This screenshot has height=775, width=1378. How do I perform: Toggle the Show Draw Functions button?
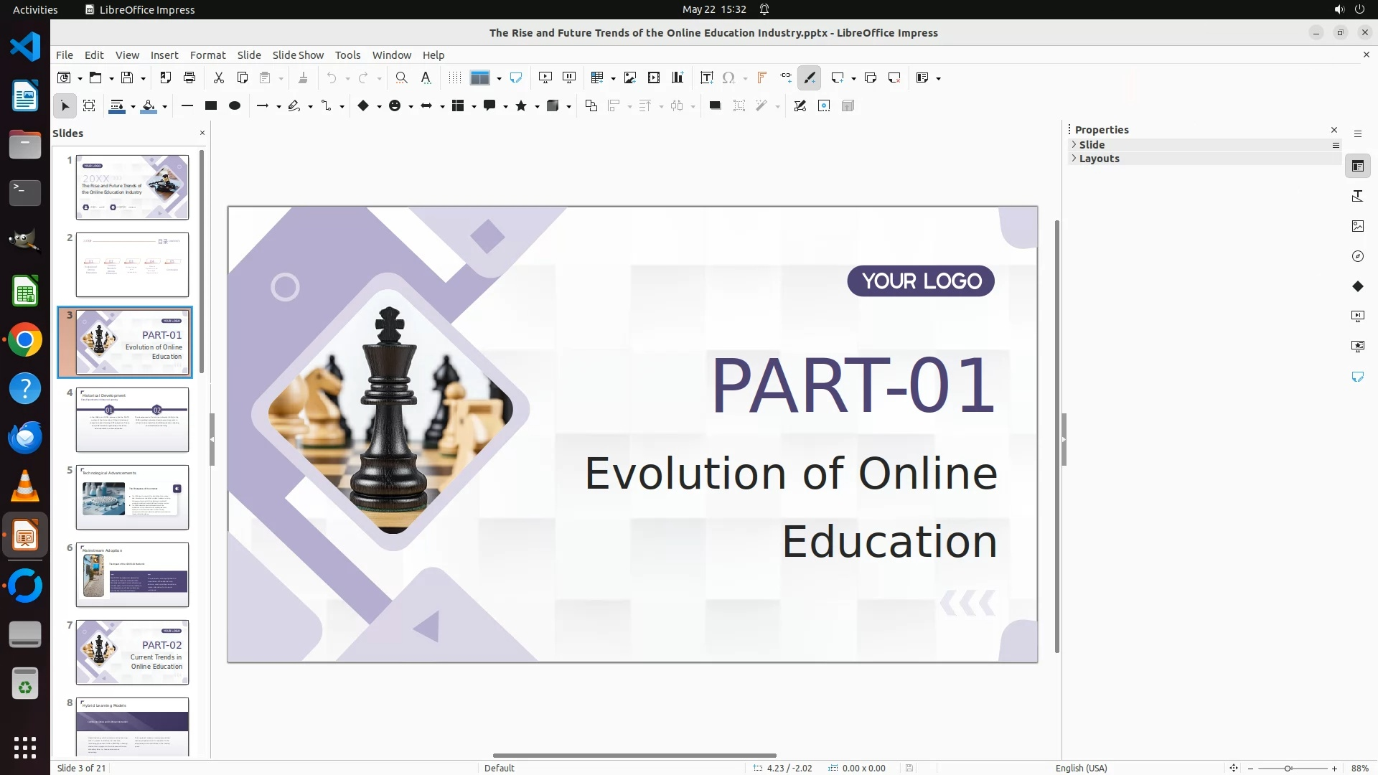810,77
